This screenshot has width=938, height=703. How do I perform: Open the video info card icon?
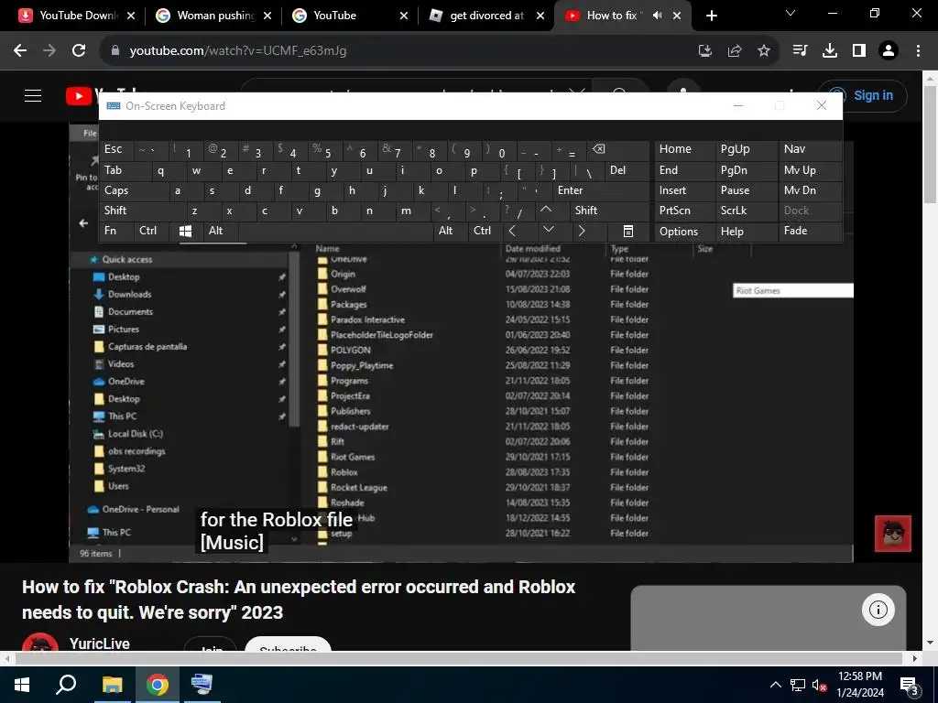point(878,609)
